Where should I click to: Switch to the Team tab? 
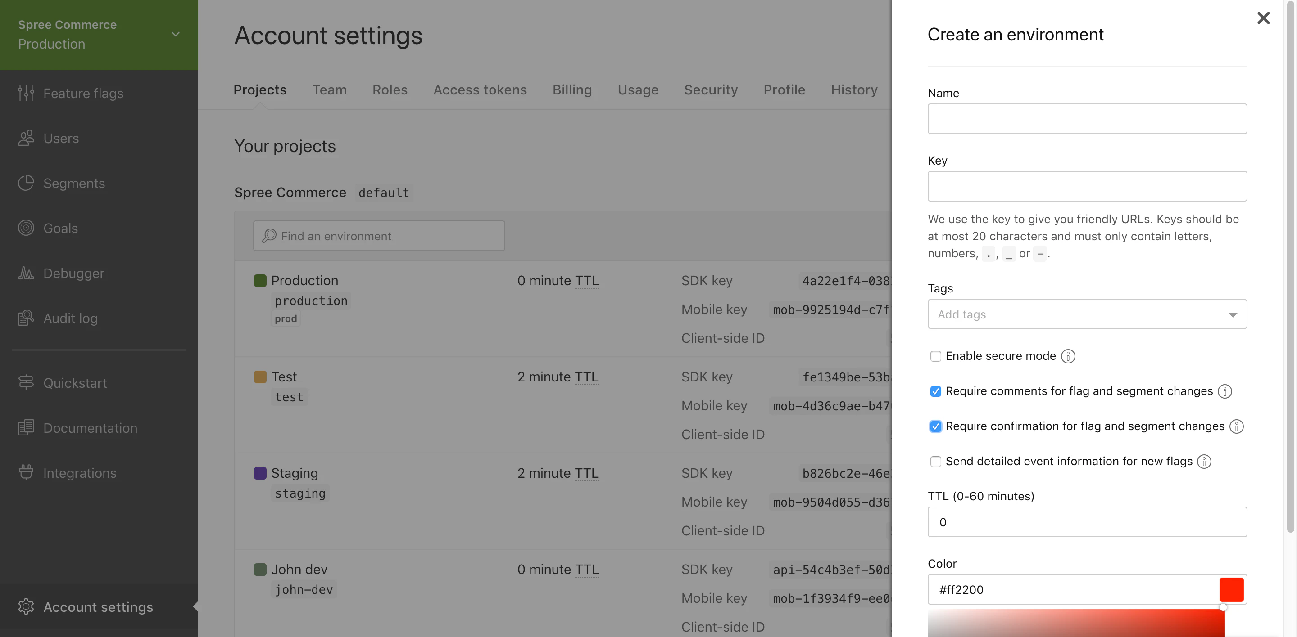pyautogui.click(x=329, y=90)
